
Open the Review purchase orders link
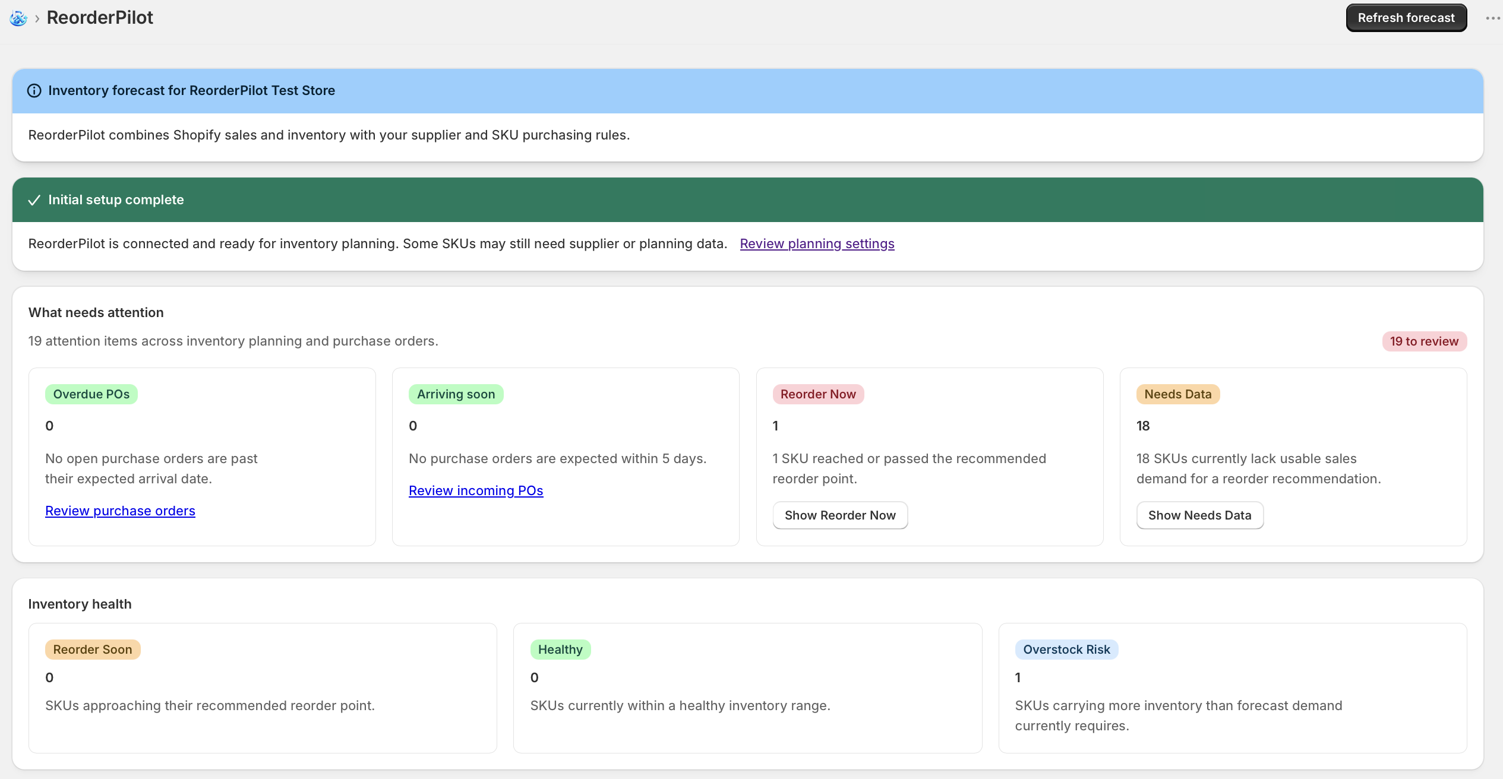coord(120,511)
